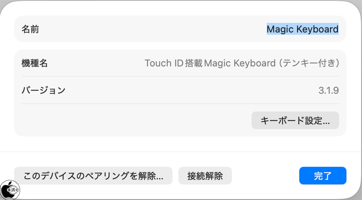Click the version number 3.1.9
362x200 pixels.
pyautogui.click(x=328, y=90)
